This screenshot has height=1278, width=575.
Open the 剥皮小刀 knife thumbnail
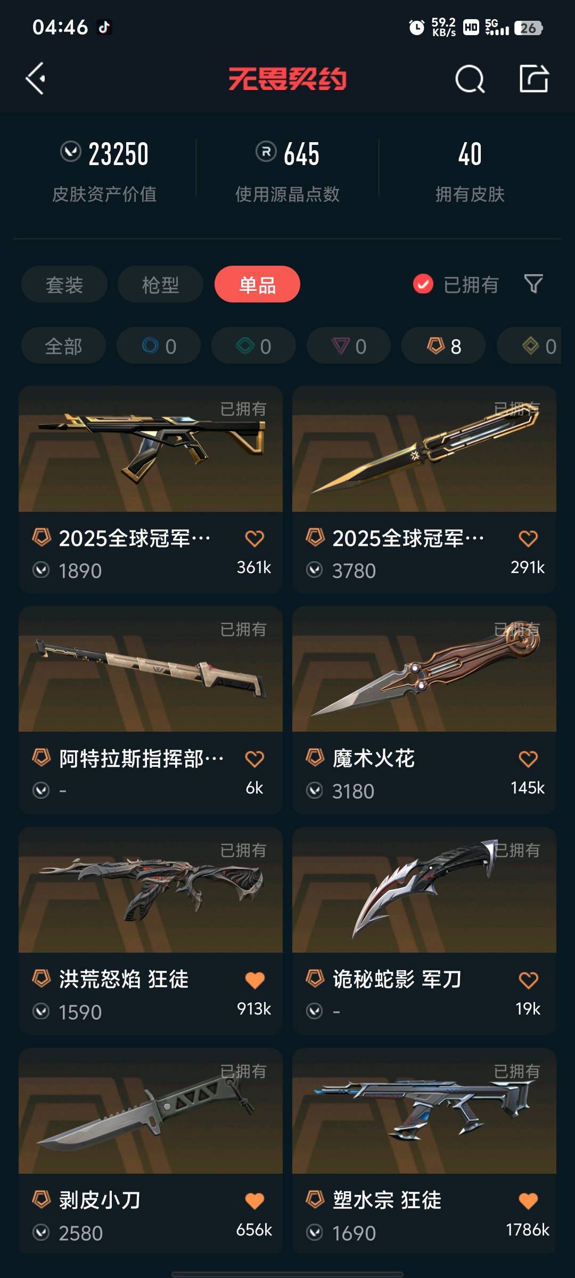(x=151, y=1111)
